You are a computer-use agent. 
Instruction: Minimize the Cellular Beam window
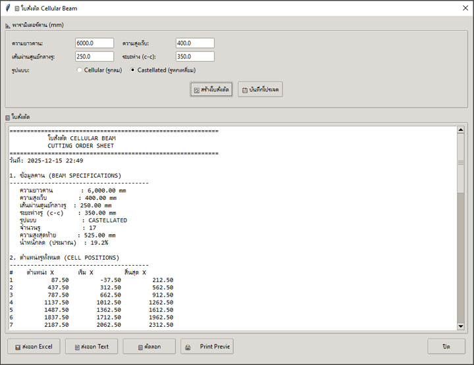(x=398, y=7)
